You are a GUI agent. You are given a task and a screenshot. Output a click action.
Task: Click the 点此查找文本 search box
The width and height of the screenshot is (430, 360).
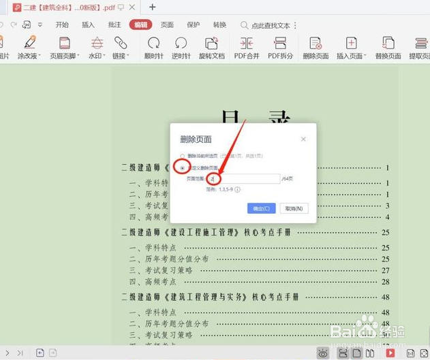coord(271,26)
